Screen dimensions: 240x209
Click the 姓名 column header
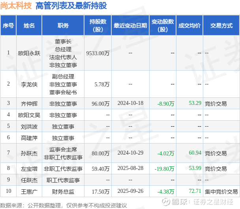tap(29, 25)
